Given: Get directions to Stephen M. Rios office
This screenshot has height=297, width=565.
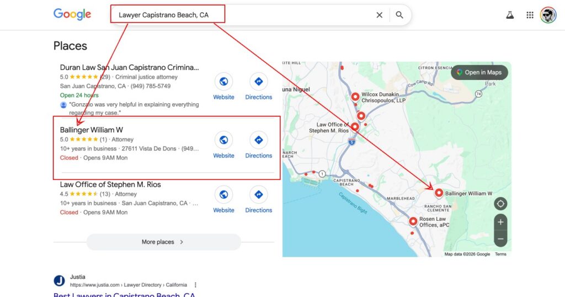Looking at the screenshot, I should (258, 195).
